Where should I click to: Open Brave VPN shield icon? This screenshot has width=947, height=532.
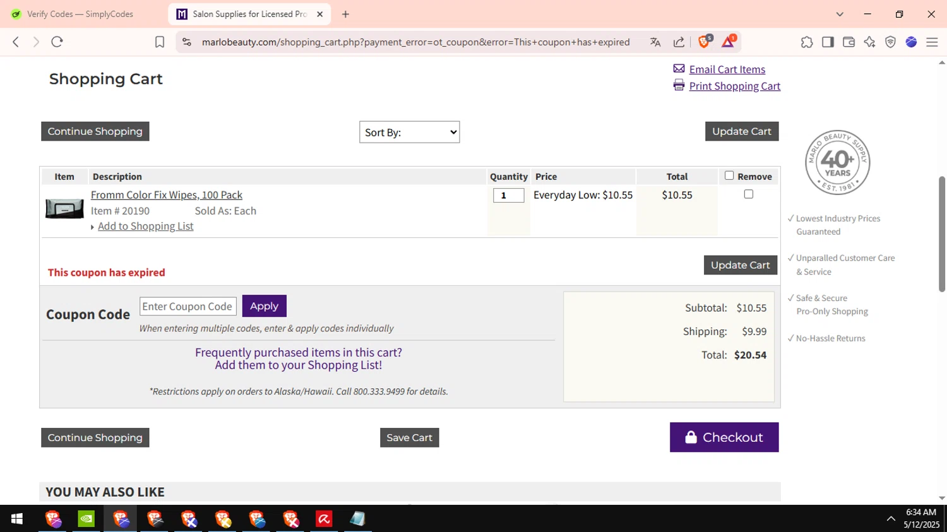pyautogui.click(x=890, y=42)
